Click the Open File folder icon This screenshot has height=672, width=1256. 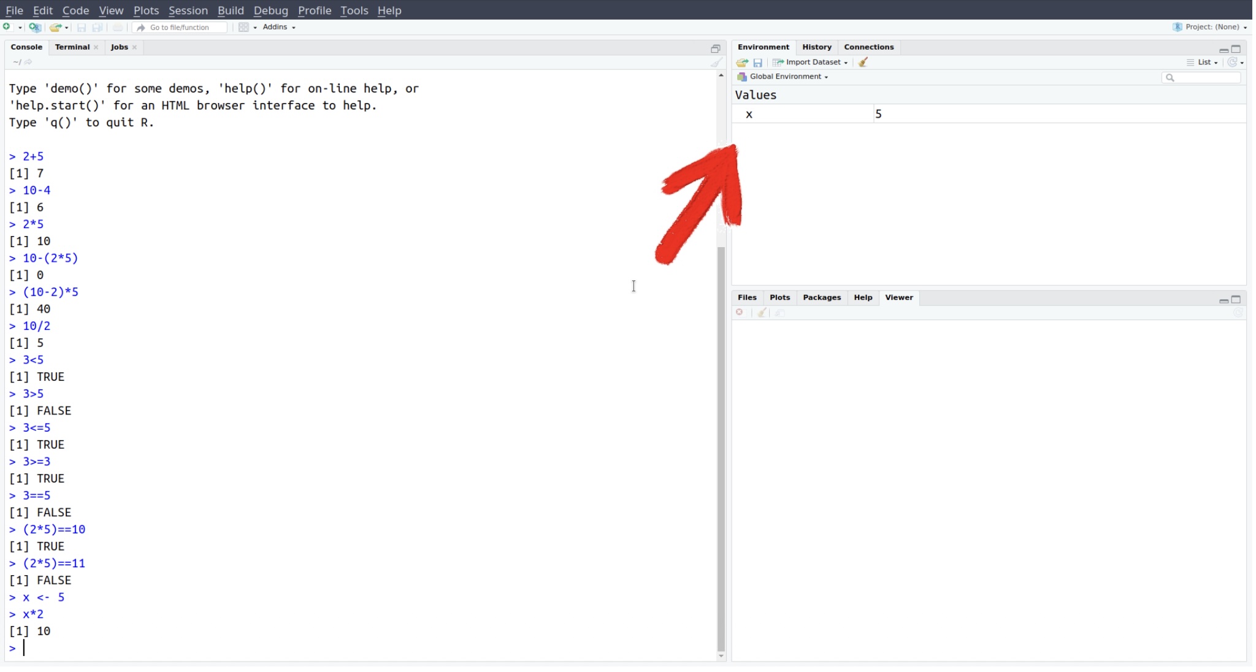(x=55, y=27)
